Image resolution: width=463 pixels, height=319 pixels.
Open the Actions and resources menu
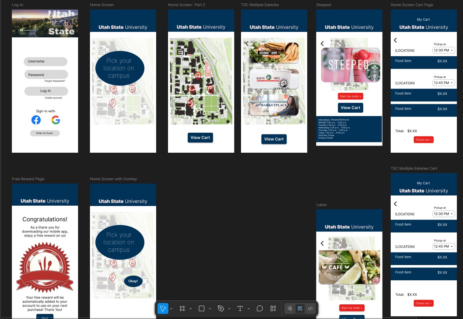[273, 308]
